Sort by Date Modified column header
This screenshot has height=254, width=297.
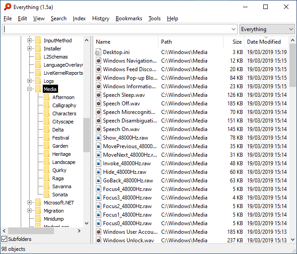266,42
